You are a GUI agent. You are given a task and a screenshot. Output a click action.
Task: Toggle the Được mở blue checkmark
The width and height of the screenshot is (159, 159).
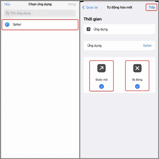(101, 86)
